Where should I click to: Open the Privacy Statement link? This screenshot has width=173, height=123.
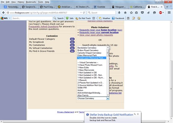(x=66, y=112)
